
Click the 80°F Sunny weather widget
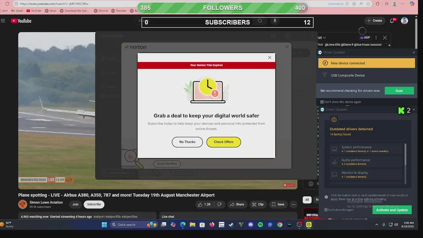(x=7, y=225)
